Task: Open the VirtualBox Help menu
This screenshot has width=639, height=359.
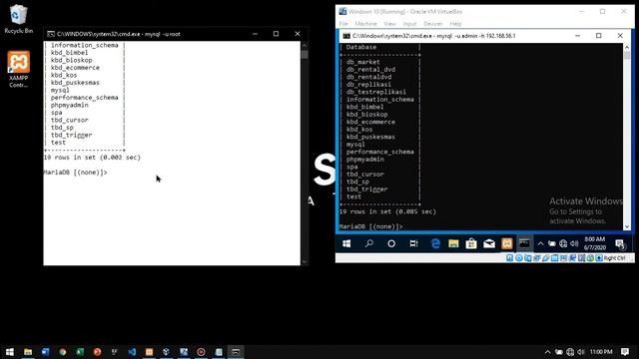Action: [455, 24]
